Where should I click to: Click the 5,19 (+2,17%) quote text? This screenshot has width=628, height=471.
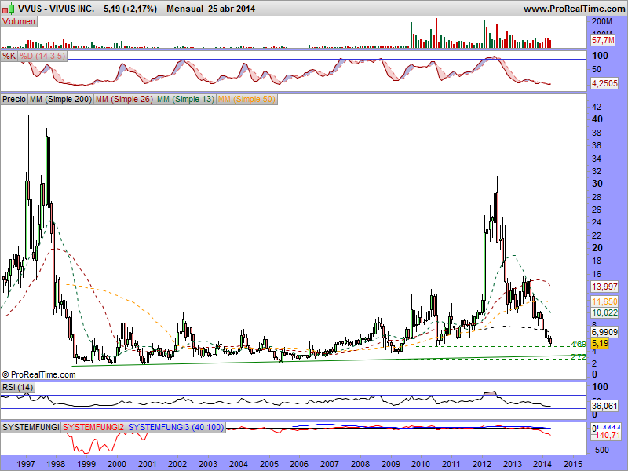130,9
